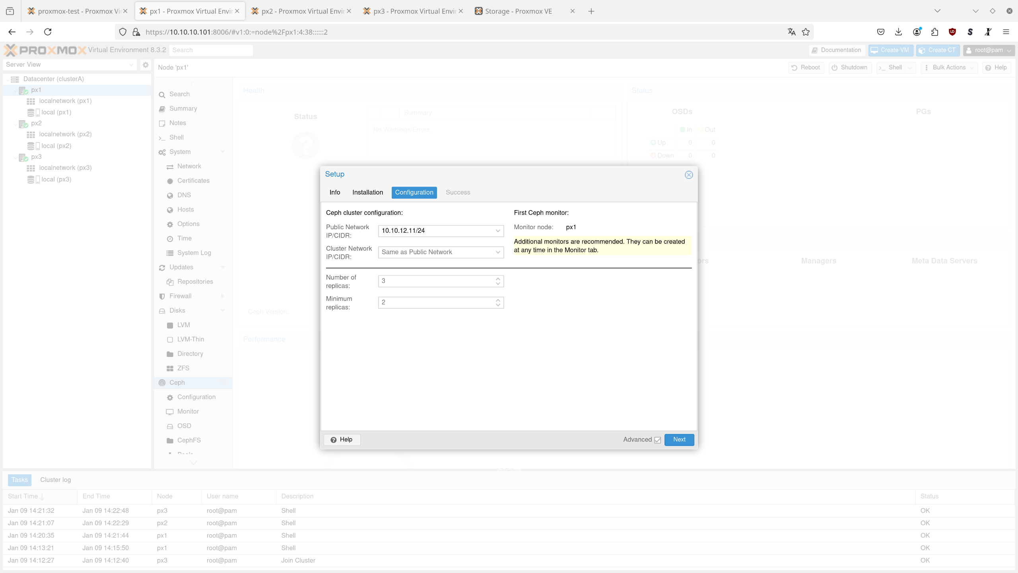The height and width of the screenshot is (573, 1018).
Task: Click the Shell terminal icon in node menu
Action: [x=162, y=138]
